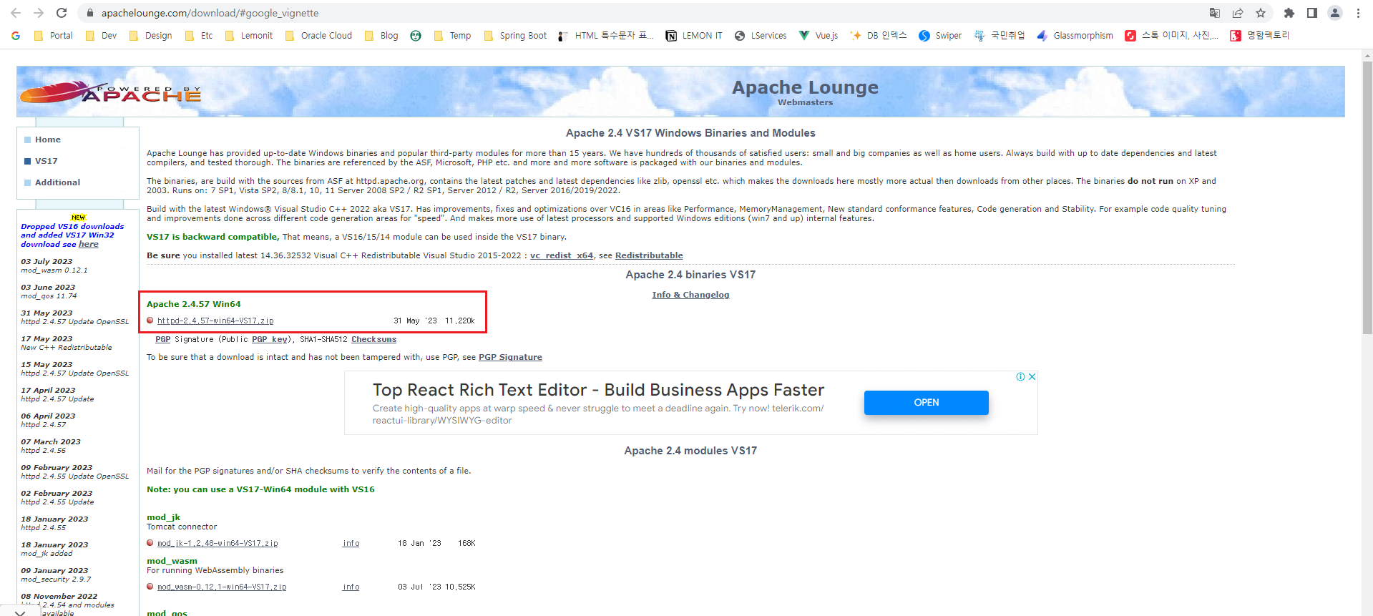Open info link for mod_jk
This screenshot has height=616, width=1373.
(x=351, y=543)
